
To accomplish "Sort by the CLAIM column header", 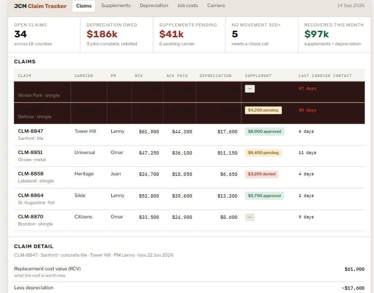I will pyautogui.click(x=25, y=76).
